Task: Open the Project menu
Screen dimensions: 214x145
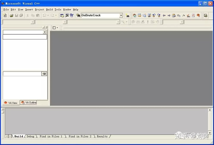Action: pyautogui.click(x=40, y=10)
